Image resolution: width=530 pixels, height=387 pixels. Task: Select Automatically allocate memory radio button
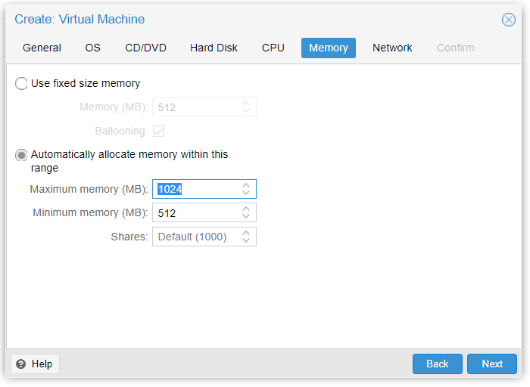pos(22,155)
